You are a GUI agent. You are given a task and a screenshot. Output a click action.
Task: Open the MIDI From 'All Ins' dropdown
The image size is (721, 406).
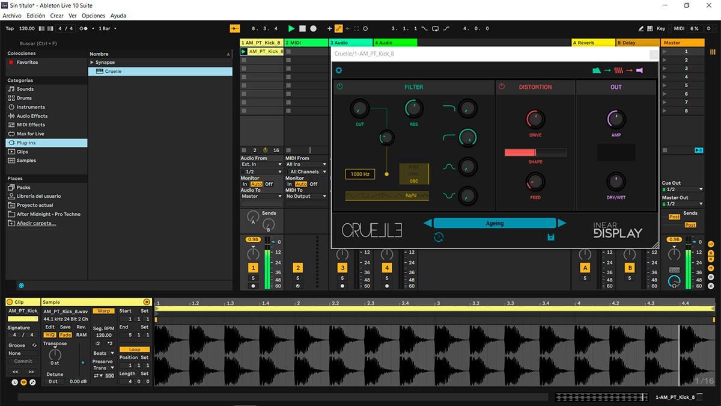(306, 164)
